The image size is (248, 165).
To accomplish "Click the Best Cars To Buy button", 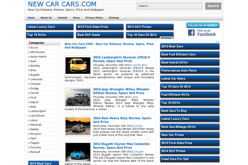I will point(190,111).
